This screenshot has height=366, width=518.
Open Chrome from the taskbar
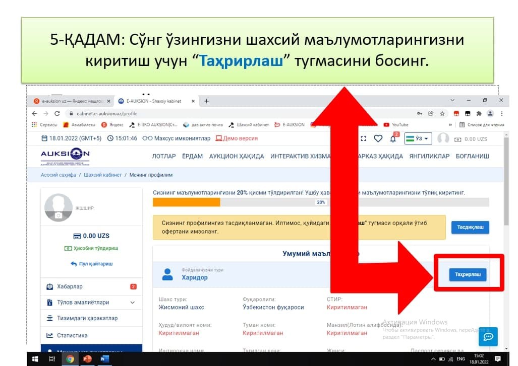70,359
